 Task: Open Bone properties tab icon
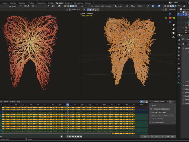click(x=179, y=83)
